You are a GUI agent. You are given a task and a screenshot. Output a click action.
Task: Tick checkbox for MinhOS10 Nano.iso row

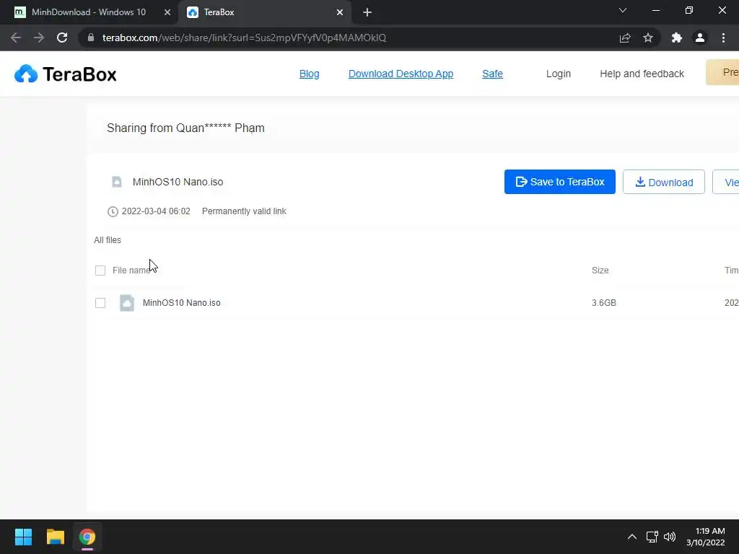[100, 303]
